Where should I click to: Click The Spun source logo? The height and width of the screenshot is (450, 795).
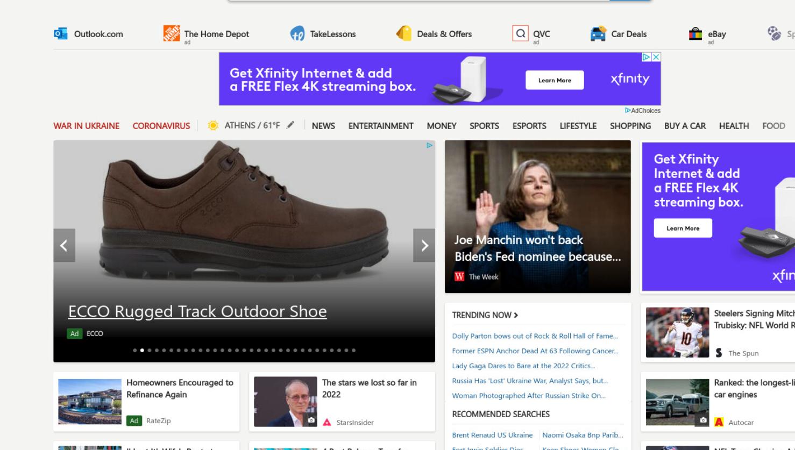[719, 353]
